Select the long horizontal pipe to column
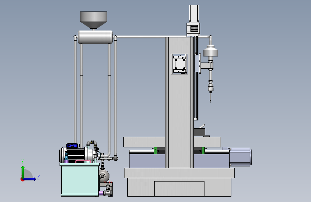Viewport: 311px width, 202px height. point(141,37)
